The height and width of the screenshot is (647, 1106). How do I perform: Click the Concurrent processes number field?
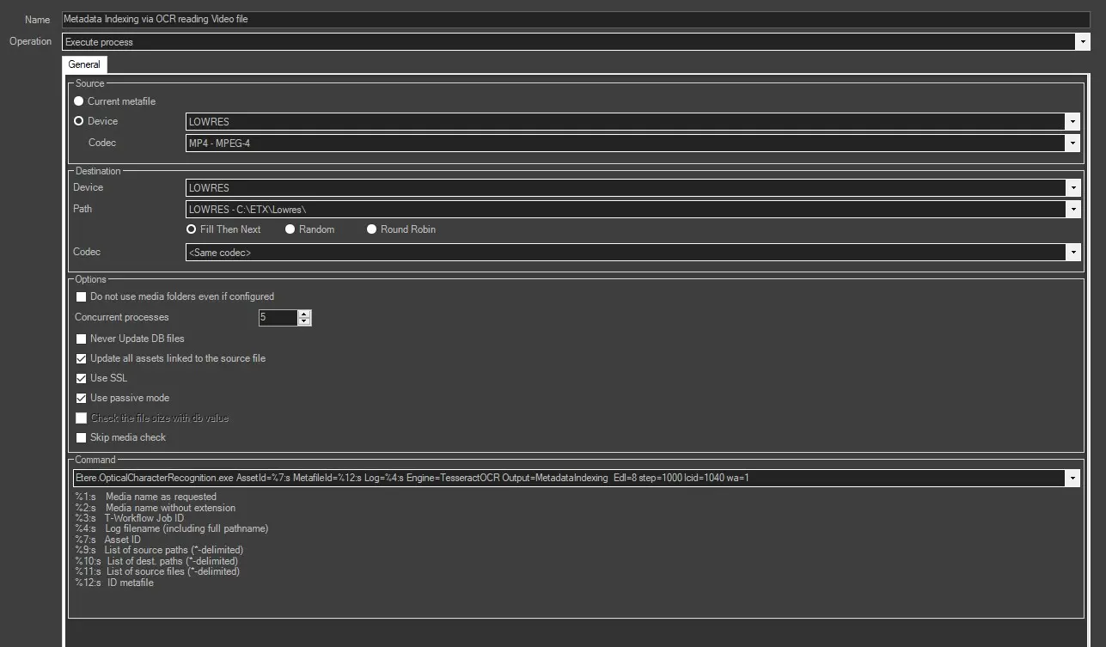click(278, 318)
